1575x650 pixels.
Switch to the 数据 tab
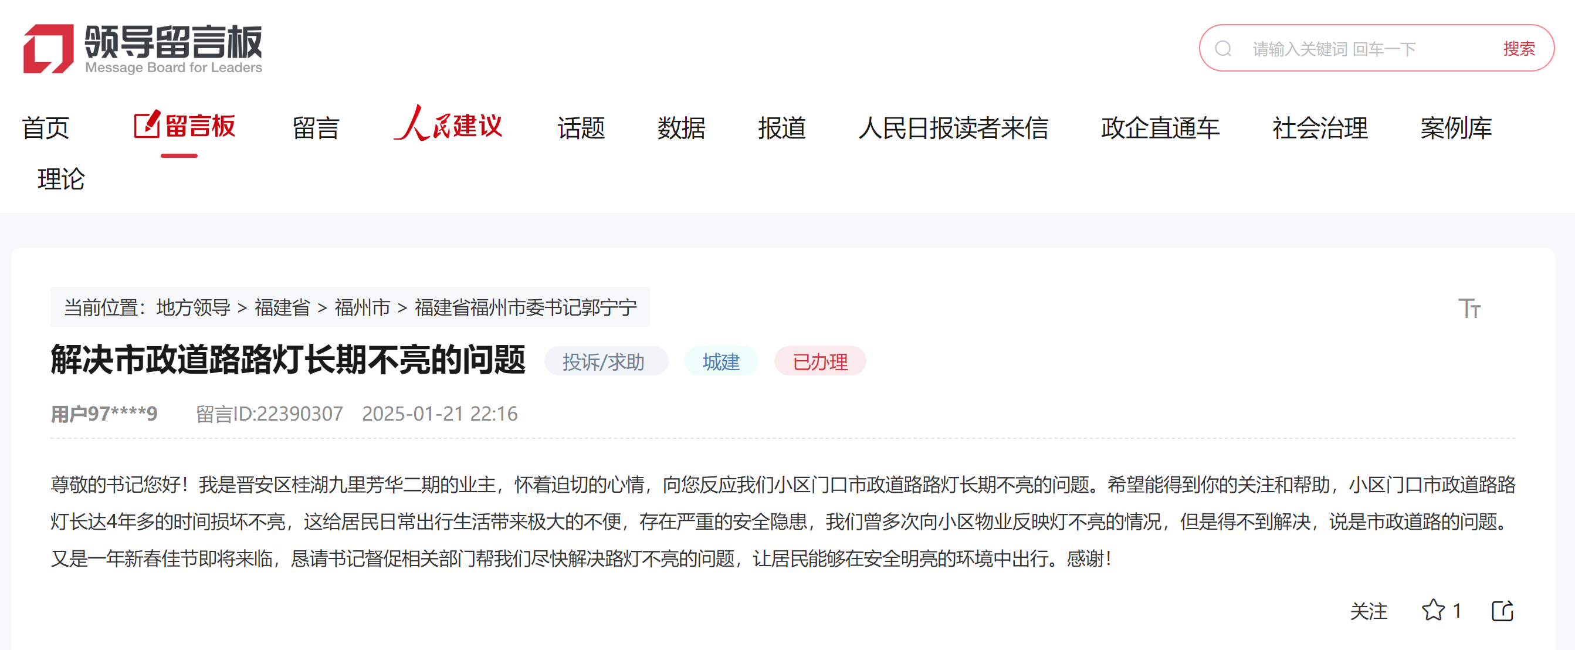[680, 128]
